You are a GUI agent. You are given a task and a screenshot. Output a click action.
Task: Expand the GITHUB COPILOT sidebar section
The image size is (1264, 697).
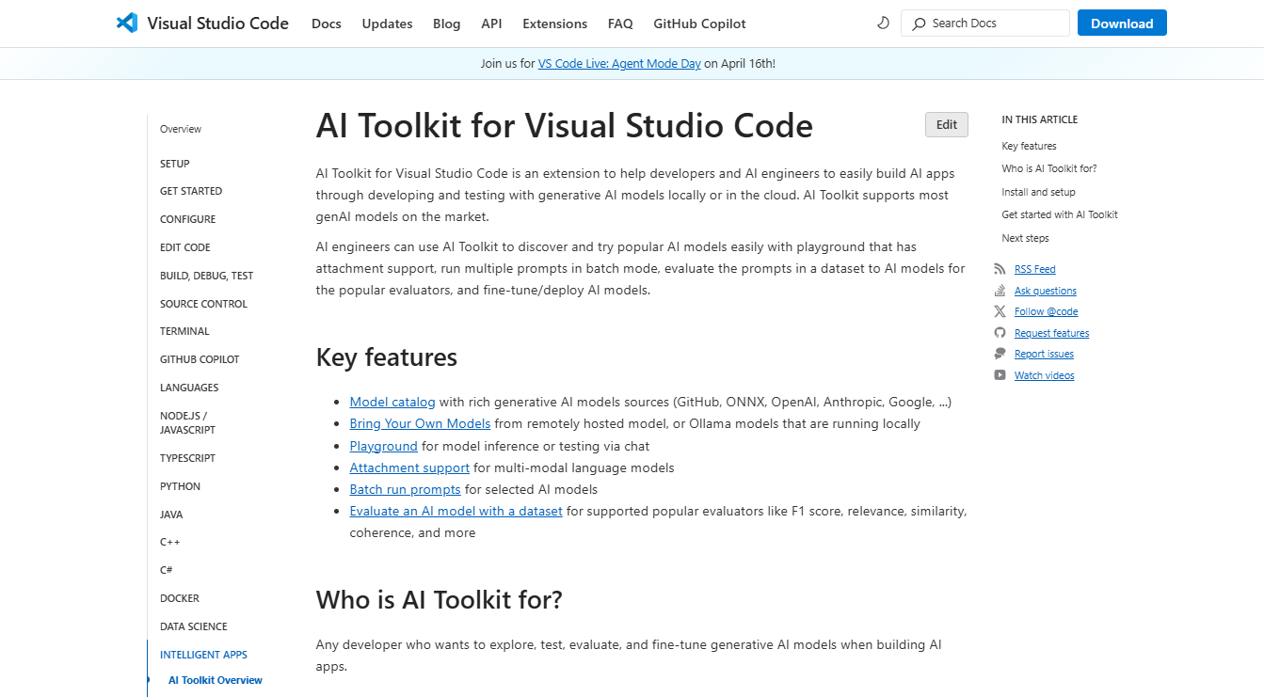(200, 359)
